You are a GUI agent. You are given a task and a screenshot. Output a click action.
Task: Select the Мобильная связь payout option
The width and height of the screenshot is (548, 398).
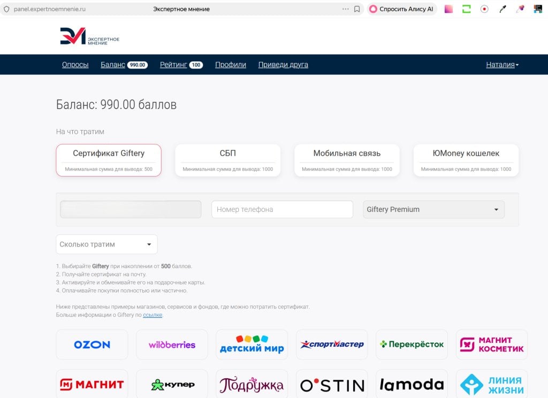[x=347, y=160]
